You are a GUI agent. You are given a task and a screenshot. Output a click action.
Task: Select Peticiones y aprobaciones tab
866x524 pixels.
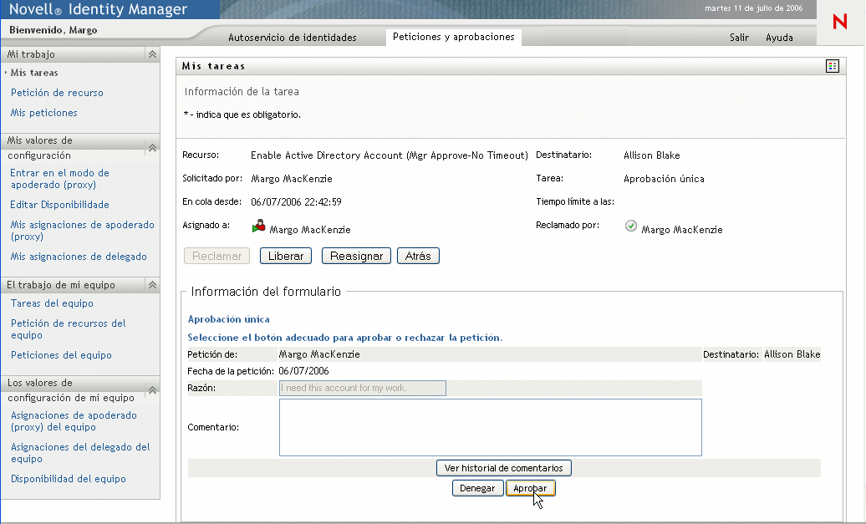tap(453, 37)
